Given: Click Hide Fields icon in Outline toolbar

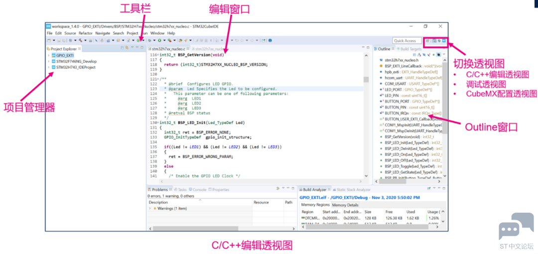Looking at the screenshot, I should coord(424,55).
